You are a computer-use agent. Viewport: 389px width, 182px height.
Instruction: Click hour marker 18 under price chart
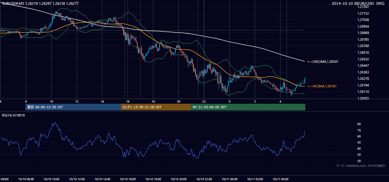tap(153, 101)
